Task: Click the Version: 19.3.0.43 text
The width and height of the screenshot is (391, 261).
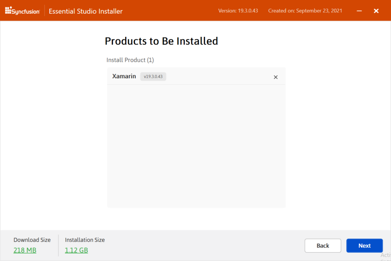Action: click(238, 11)
